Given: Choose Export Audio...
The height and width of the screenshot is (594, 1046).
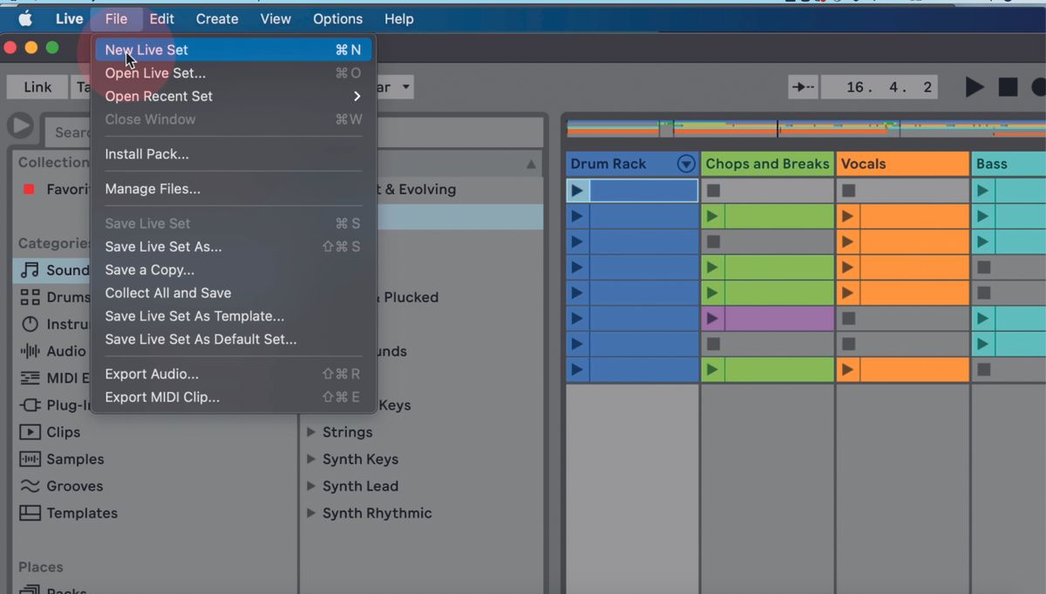Looking at the screenshot, I should [x=234, y=374].
